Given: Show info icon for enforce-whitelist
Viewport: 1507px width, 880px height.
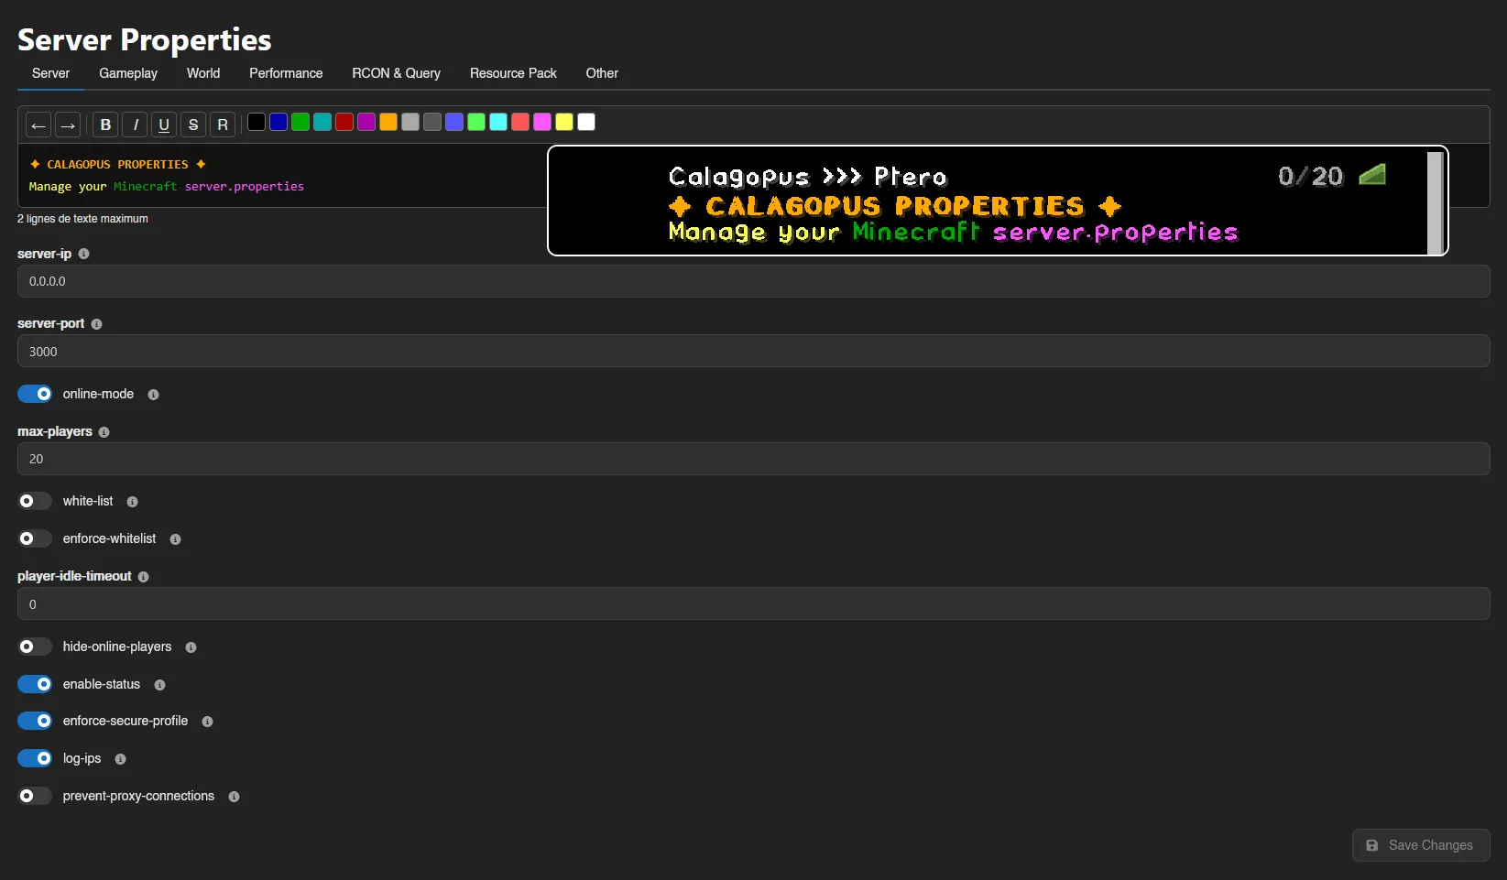Looking at the screenshot, I should [175, 539].
